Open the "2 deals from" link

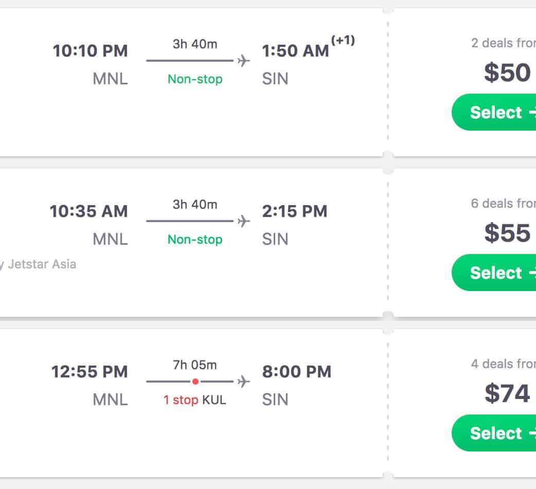(x=503, y=43)
